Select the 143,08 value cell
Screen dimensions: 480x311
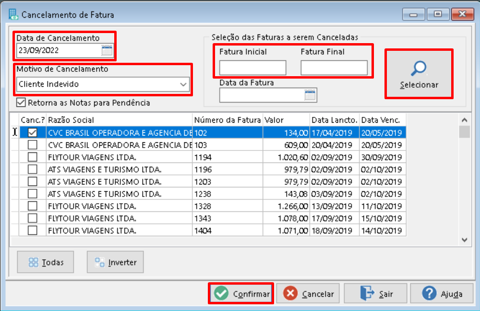(x=286, y=194)
